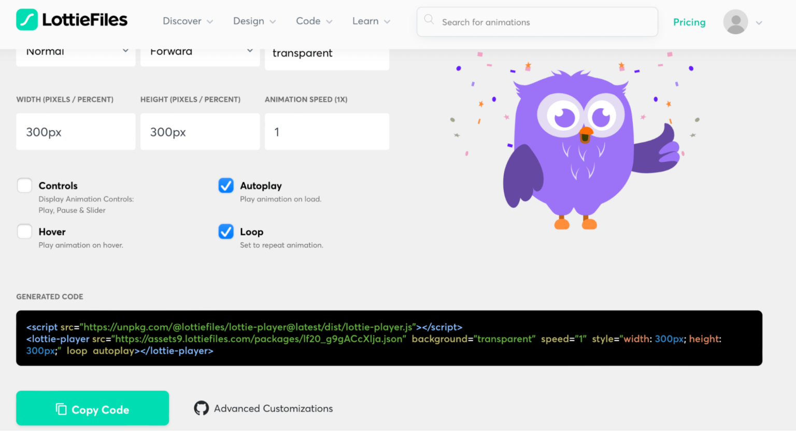Click the GitHub icon beside Advanced Customizations
This screenshot has height=431, width=796.
pos(202,408)
